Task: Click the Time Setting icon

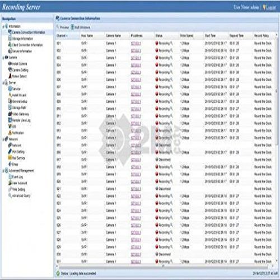Action: click(10, 189)
